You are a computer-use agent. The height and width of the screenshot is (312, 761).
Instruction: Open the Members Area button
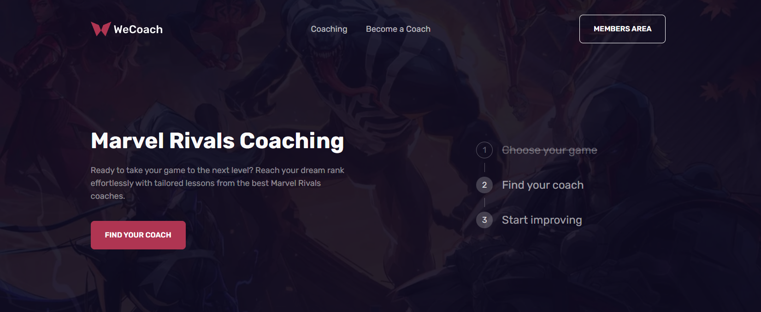tap(622, 29)
